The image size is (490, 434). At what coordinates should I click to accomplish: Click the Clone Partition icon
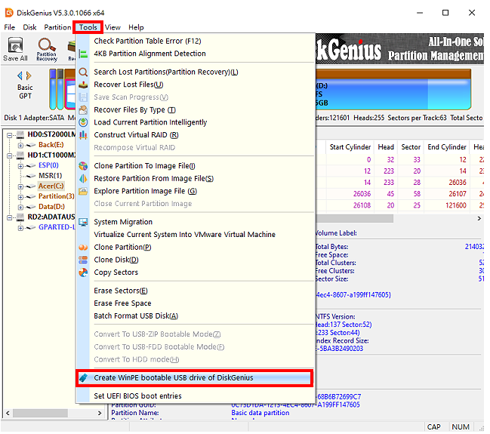tap(83, 248)
